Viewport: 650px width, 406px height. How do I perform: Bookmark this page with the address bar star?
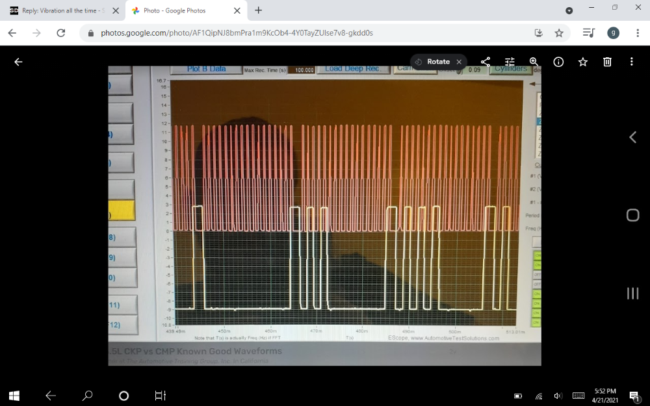click(559, 32)
